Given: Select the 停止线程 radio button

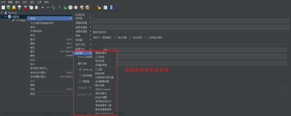Looking at the screenshot, I should (115, 37).
